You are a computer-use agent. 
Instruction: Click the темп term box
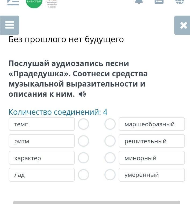coord(42,124)
